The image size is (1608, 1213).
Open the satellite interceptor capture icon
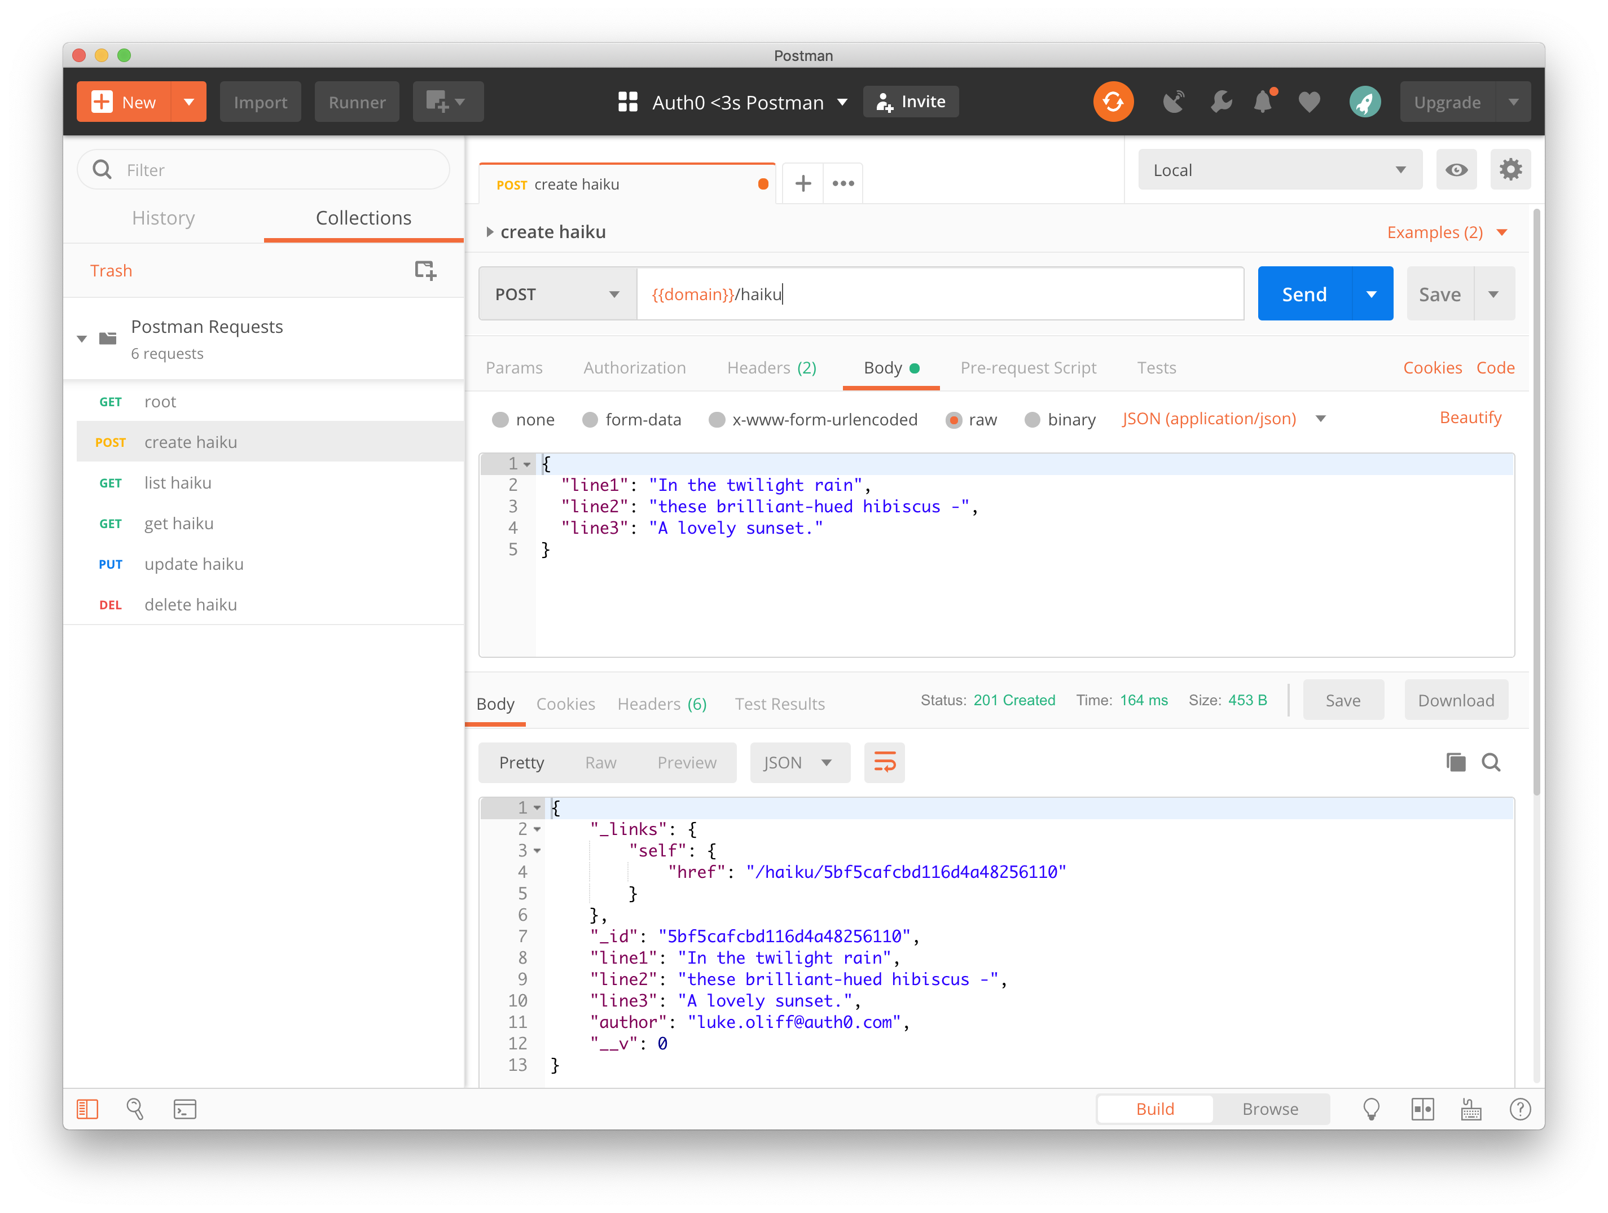[x=1174, y=102]
